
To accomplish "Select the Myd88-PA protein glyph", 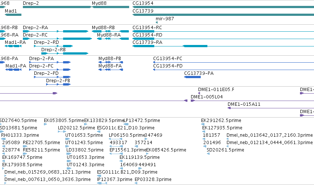I will [x=111, y=70].
